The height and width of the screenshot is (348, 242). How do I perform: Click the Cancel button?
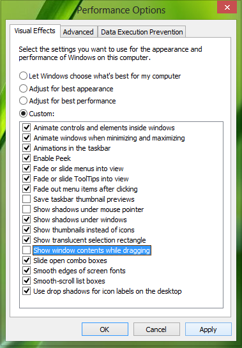pos(156,329)
